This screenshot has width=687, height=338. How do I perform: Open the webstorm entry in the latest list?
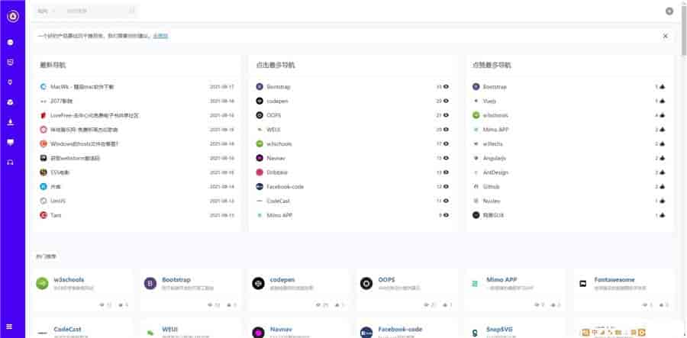(x=75, y=158)
